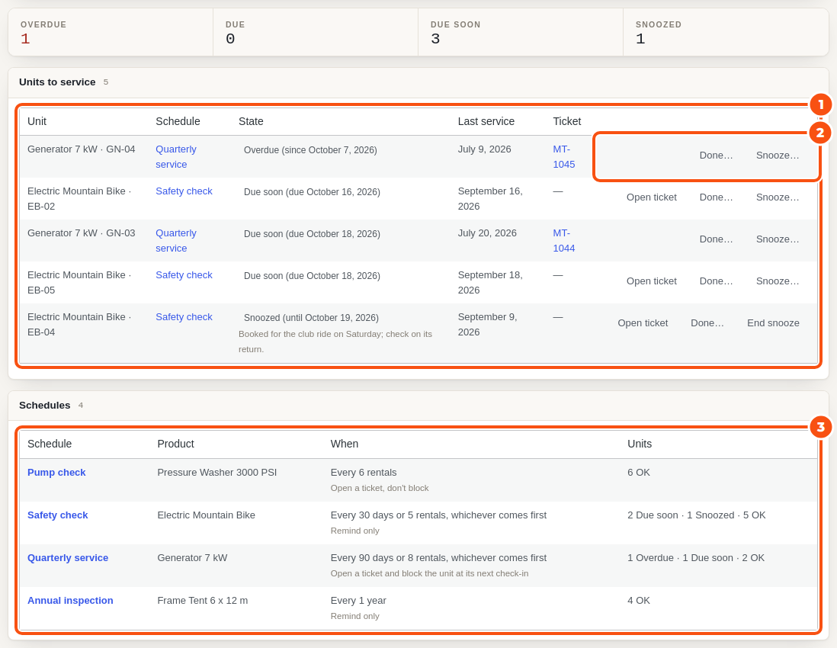This screenshot has height=648, width=837.
Task: Click 'Generator 7 kW · GN-03' unit cell
Action: [81, 233]
